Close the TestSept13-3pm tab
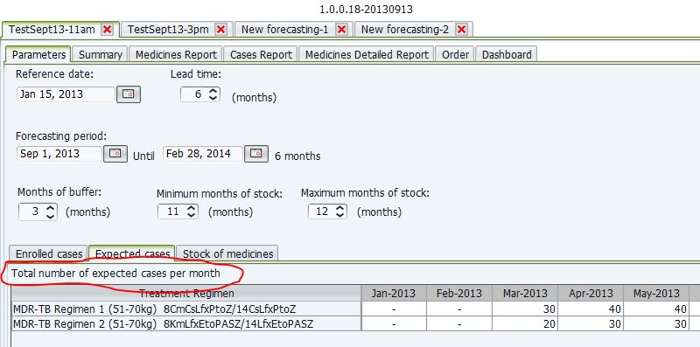700x347 pixels. coord(221,30)
